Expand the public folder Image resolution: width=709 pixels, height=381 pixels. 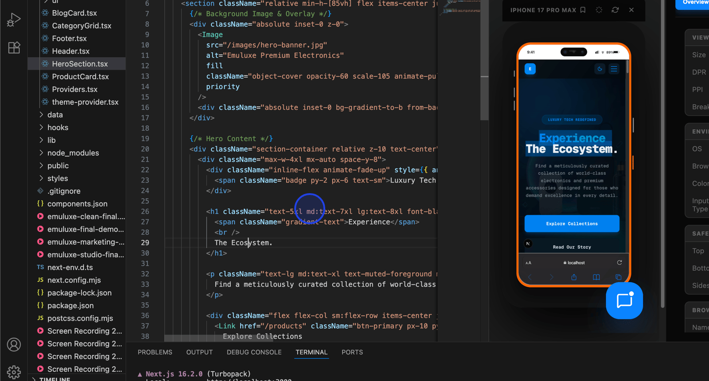58,166
